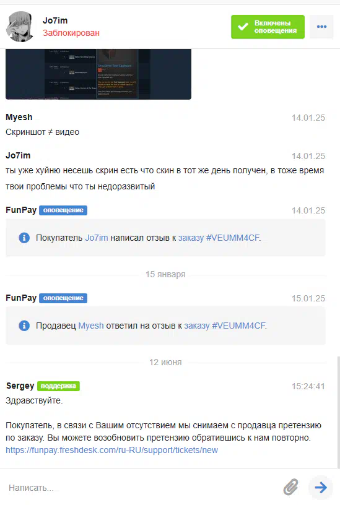340x505 pixels.
Task: Toggle the notifications enabled button
Action: point(268,27)
